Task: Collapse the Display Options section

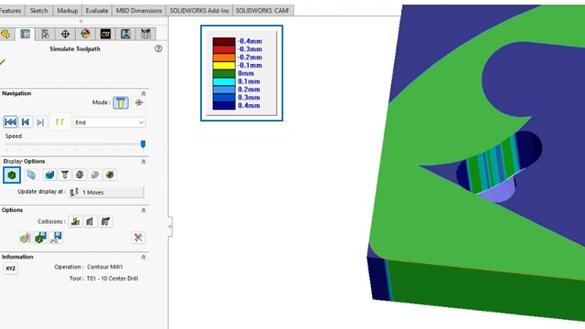Action: click(x=144, y=162)
